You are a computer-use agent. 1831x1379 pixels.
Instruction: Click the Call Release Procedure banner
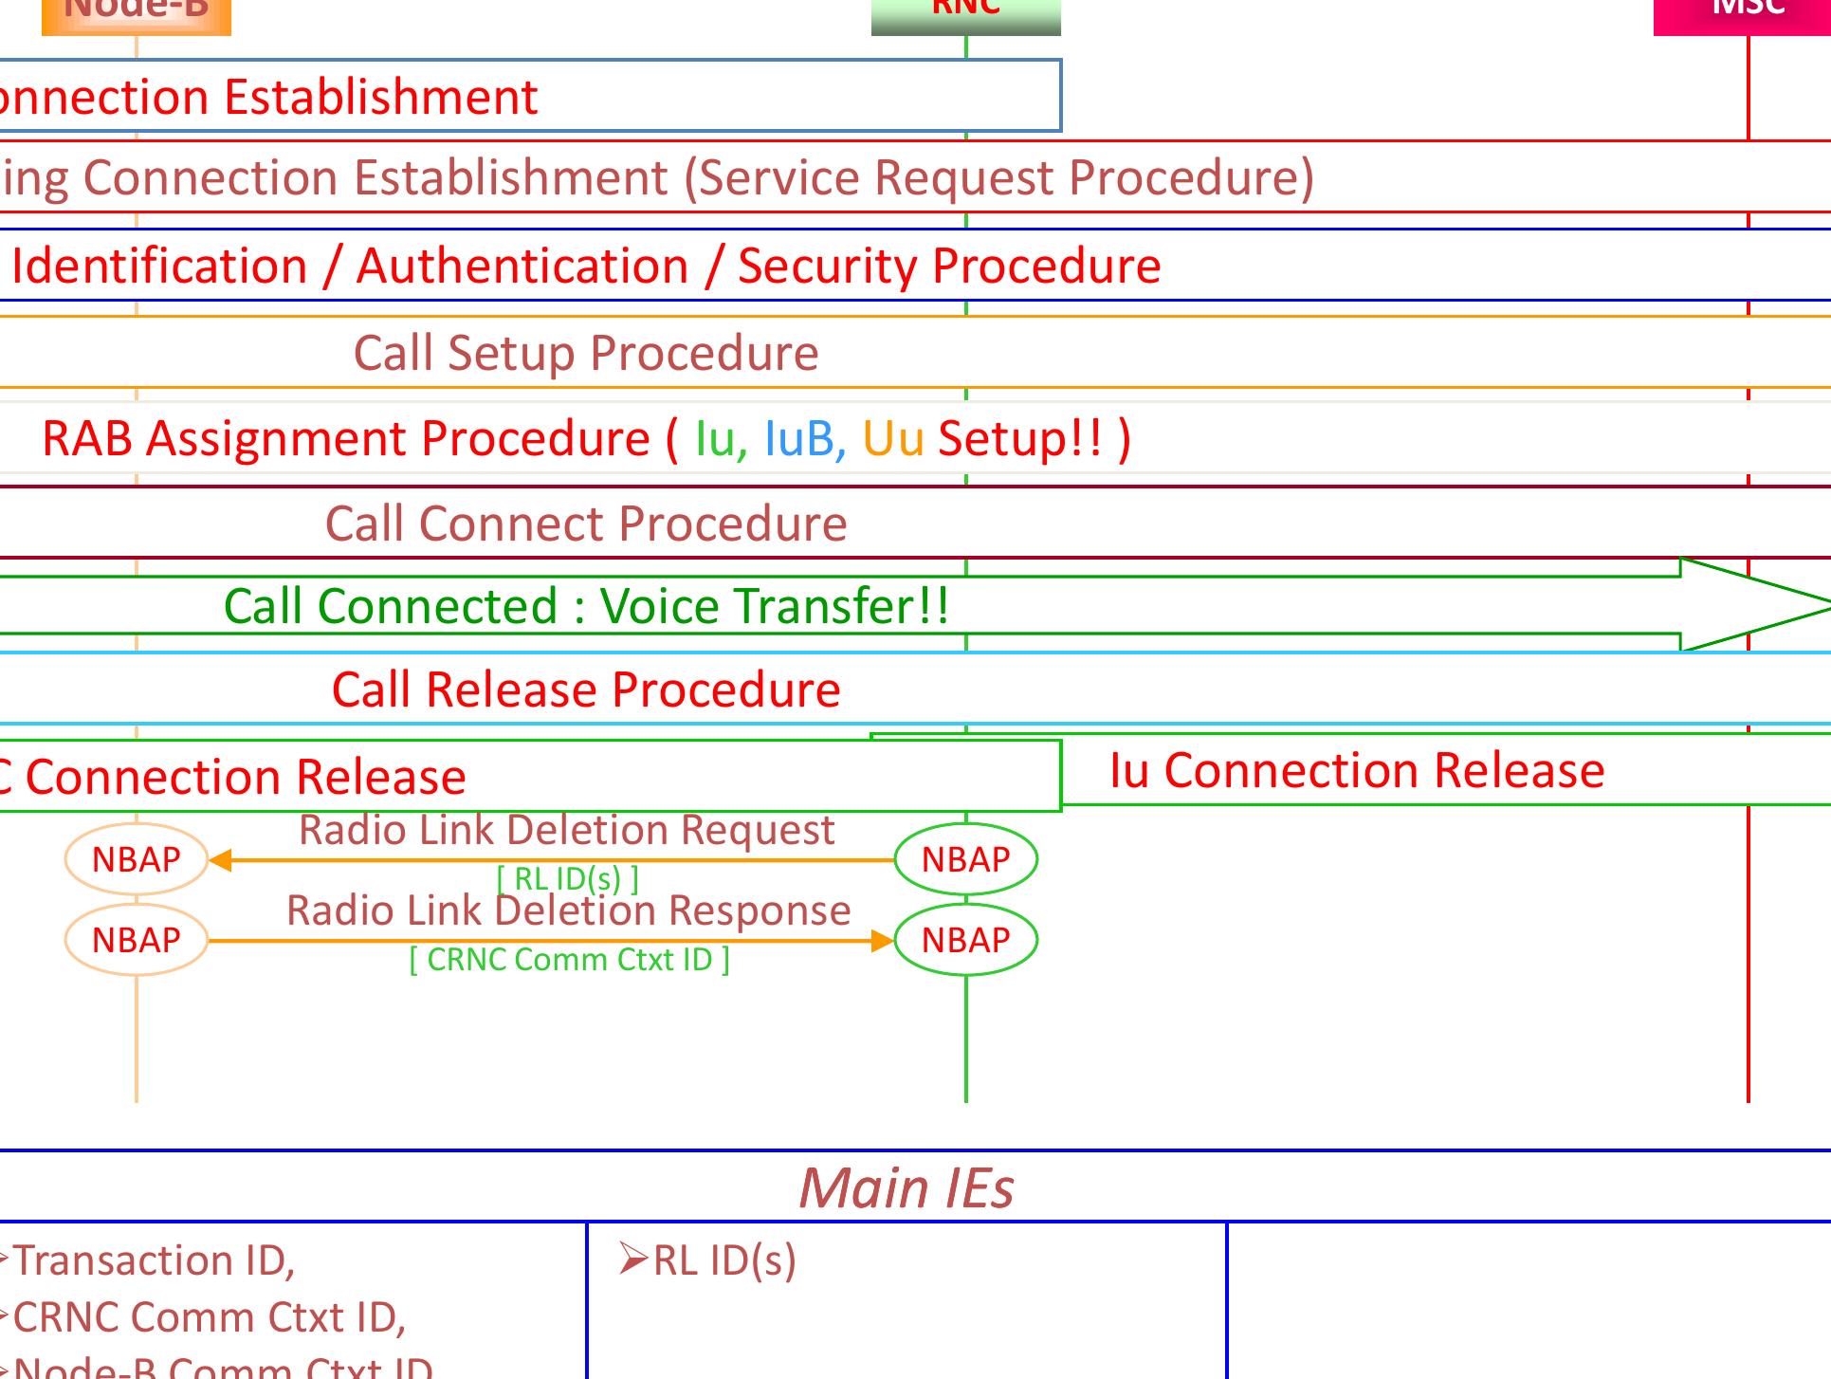(584, 689)
